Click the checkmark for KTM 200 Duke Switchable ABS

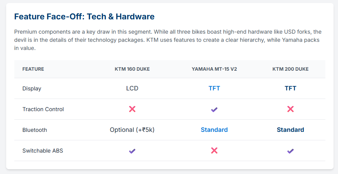[x=291, y=151]
